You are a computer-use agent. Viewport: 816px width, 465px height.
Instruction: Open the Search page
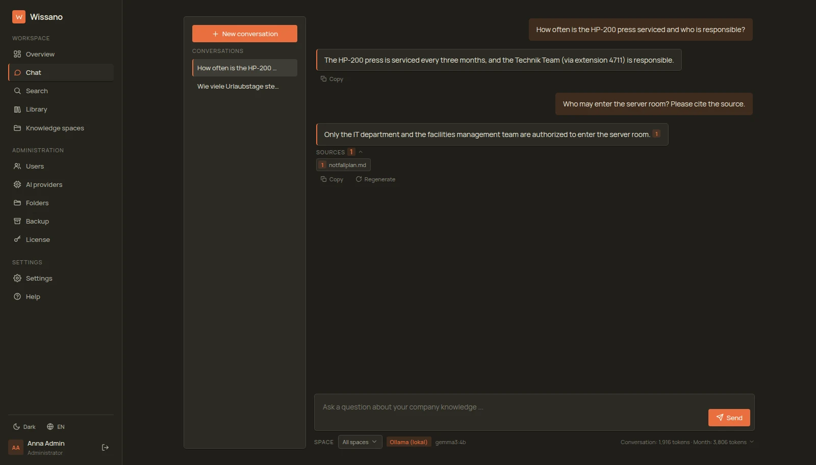[61, 91]
